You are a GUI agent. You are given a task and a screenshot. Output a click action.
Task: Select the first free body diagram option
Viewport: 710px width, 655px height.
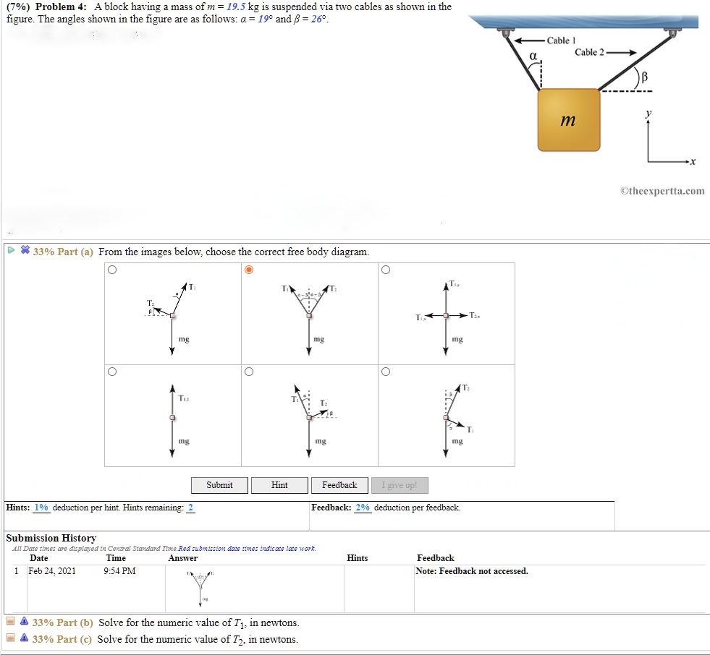[112, 269]
